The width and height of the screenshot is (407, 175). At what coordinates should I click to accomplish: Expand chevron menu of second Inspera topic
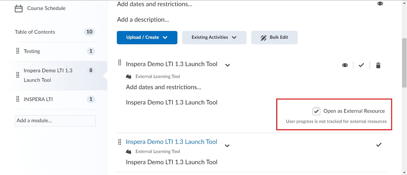tap(227, 146)
